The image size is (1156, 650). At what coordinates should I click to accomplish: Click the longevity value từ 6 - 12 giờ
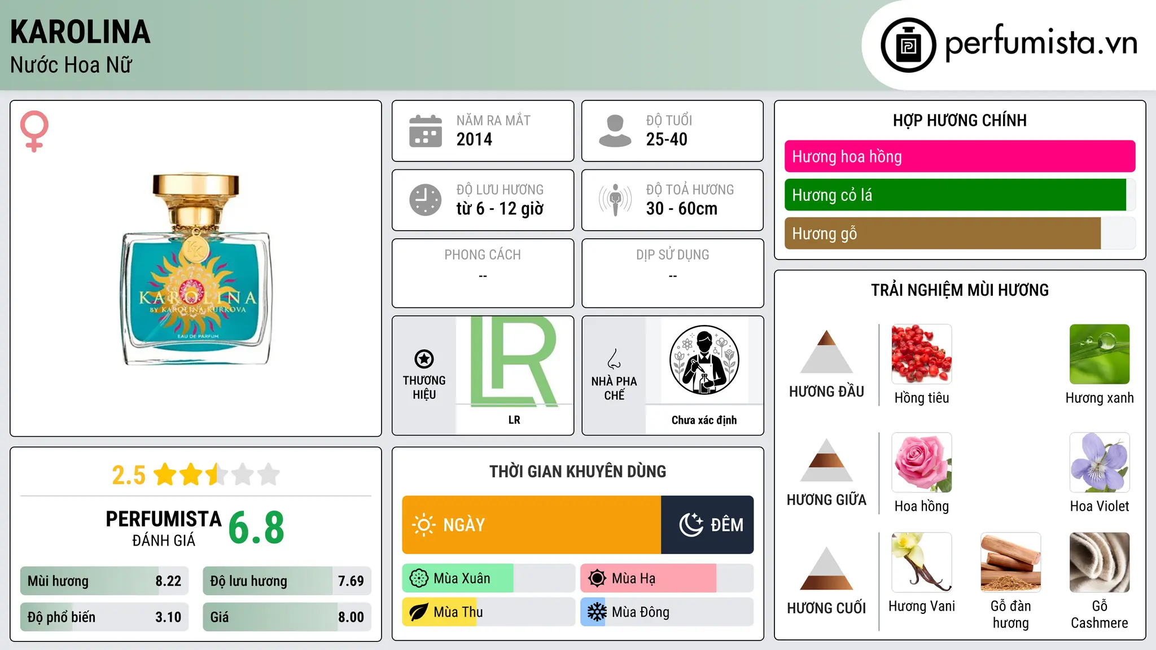point(500,209)
